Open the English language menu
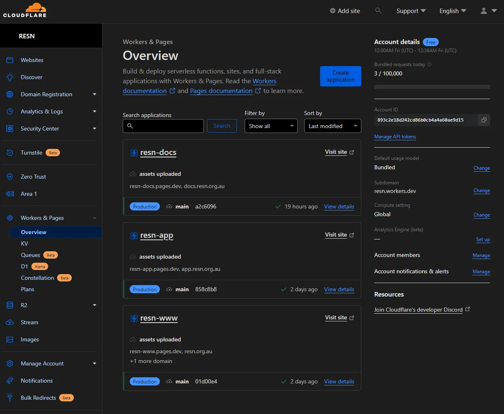 [x=453, y=11]
